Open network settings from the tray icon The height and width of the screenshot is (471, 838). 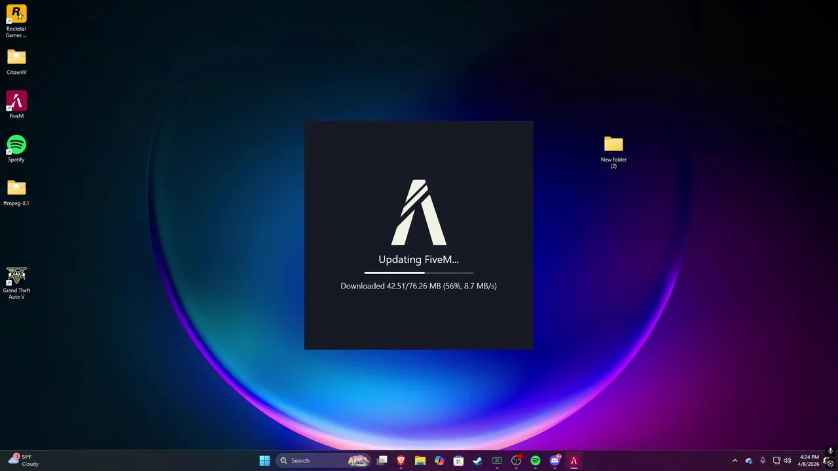(x=776, y=461)
